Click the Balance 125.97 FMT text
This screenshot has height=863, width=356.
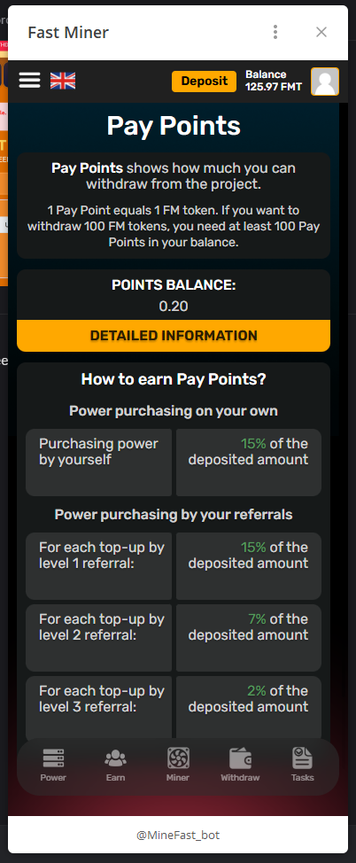[x=274, y=81]
